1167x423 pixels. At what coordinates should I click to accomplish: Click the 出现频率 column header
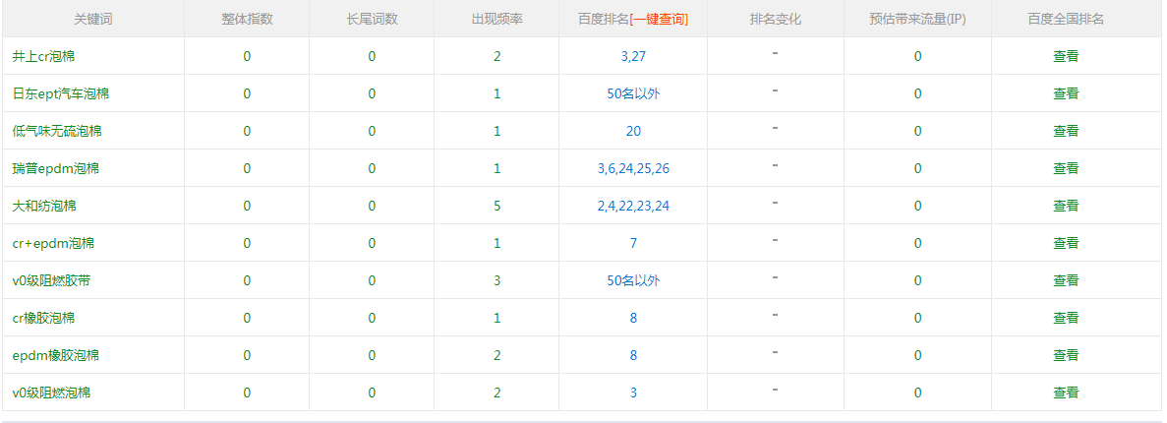tap(497, 20)
